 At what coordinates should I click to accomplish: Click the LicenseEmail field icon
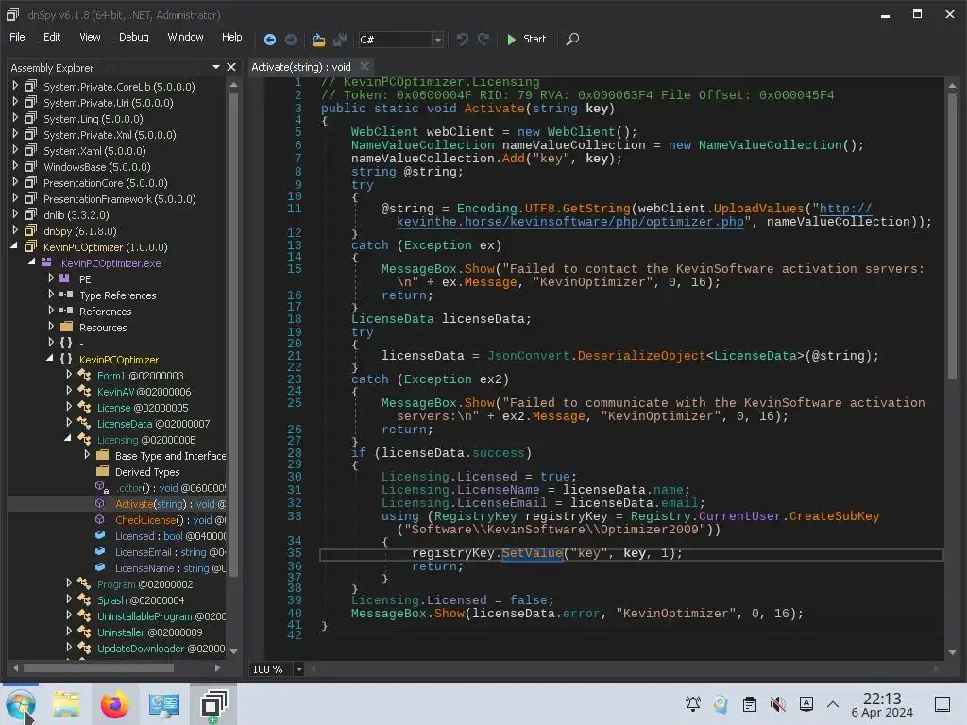tap(100, 551)
